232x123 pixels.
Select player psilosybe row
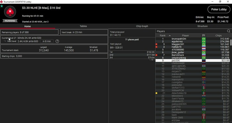tap(193, 85)
